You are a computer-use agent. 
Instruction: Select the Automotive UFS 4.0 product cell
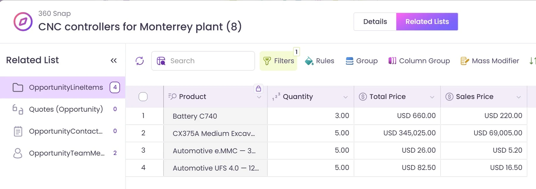point(215,168)
